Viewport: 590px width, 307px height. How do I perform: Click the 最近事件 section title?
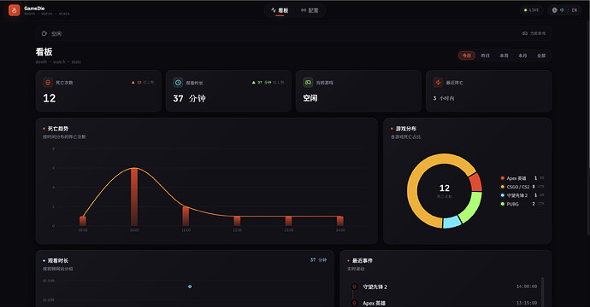(x=363, y=260)
